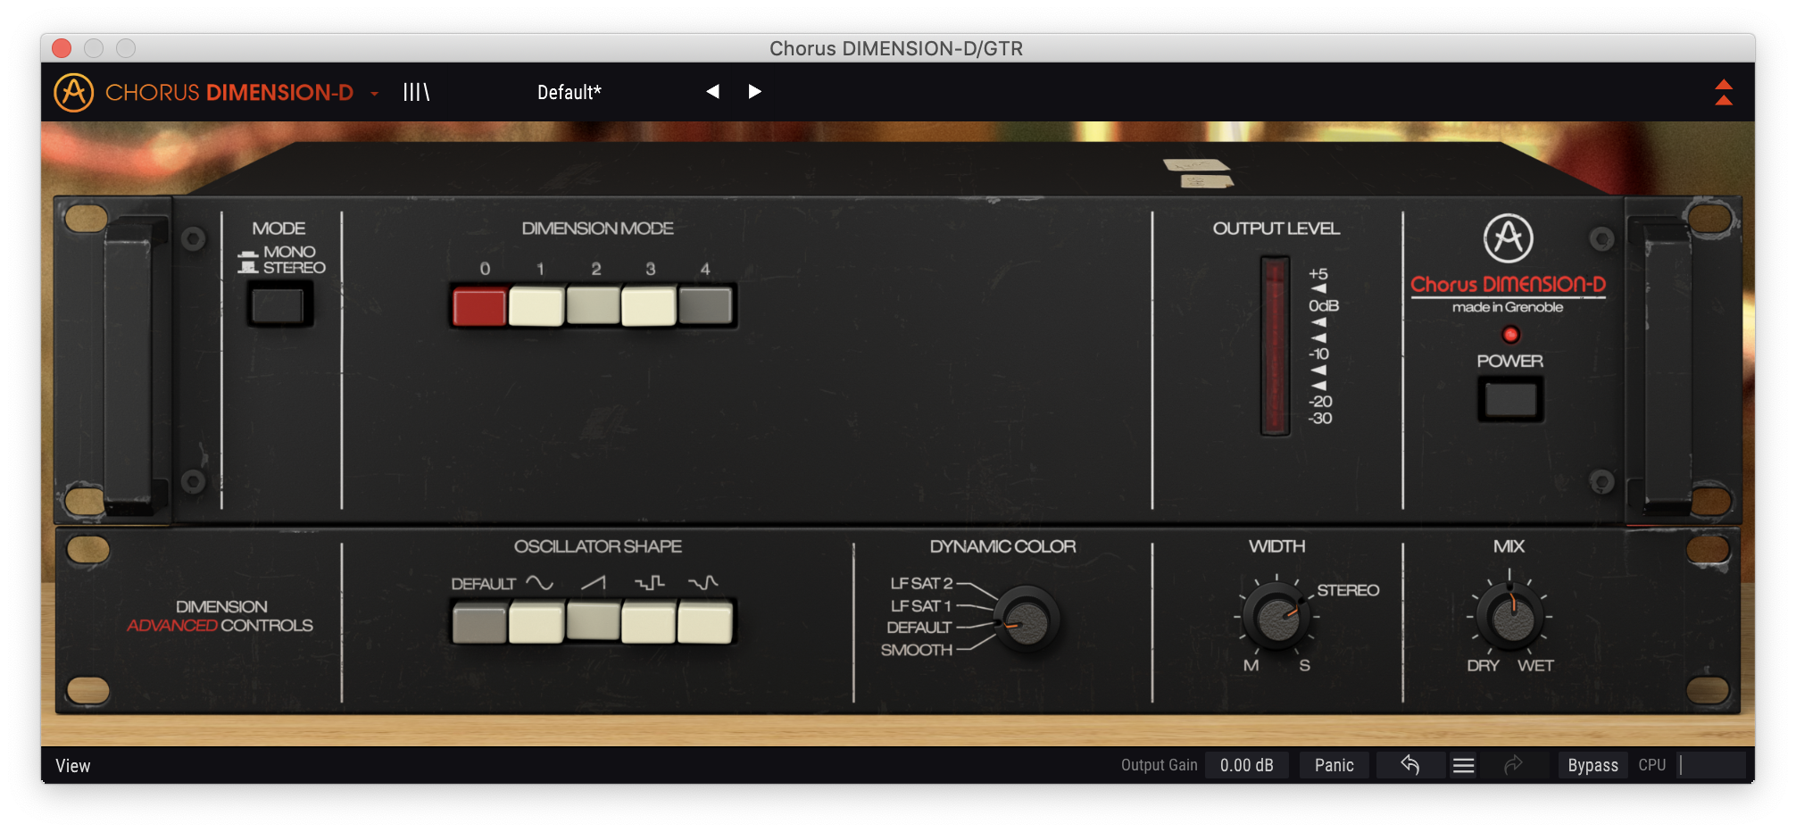
Task: Select the square wave oscillator shape
Action: point(649,620)
